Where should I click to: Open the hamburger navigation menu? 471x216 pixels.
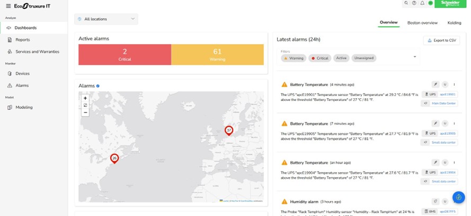(x=8, y=6)
